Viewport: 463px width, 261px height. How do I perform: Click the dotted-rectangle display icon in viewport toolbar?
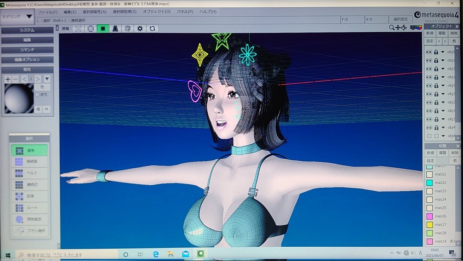pyautogui.click(x=78, y=29)
